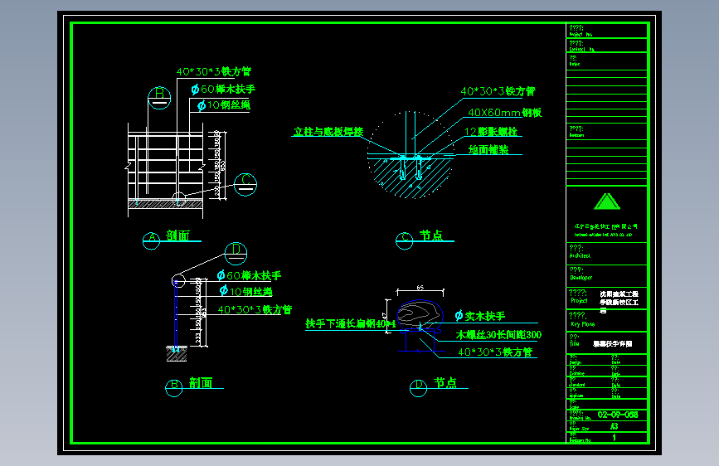Click the green triangle company logo

point(607,201)
